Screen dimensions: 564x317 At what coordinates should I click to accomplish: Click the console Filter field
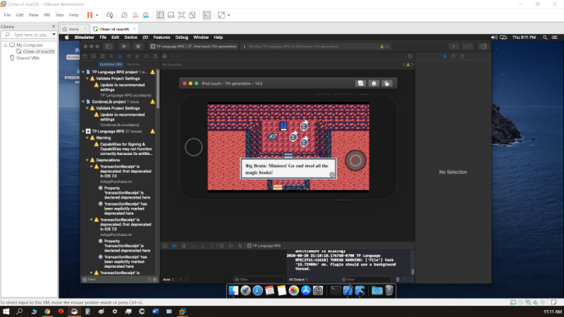(365, 279)
